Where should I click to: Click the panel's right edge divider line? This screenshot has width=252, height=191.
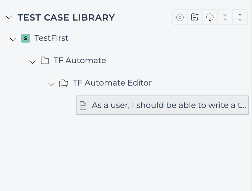tap(251, 95)
